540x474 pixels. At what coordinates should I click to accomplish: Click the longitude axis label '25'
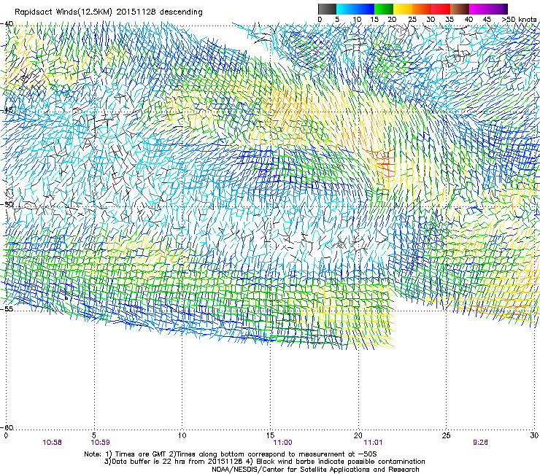click(446, 435)
